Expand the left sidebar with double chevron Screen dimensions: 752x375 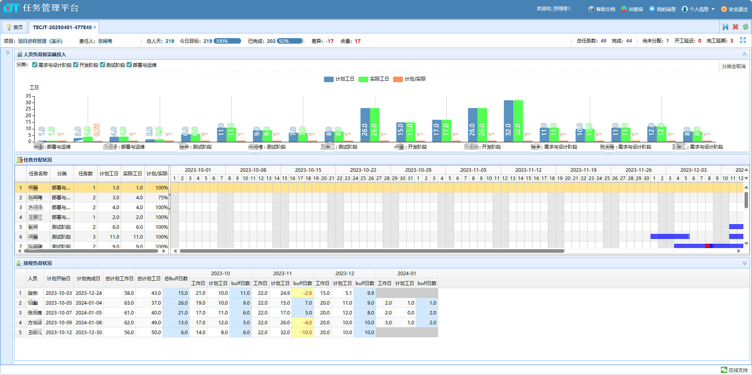coord(7,53)
